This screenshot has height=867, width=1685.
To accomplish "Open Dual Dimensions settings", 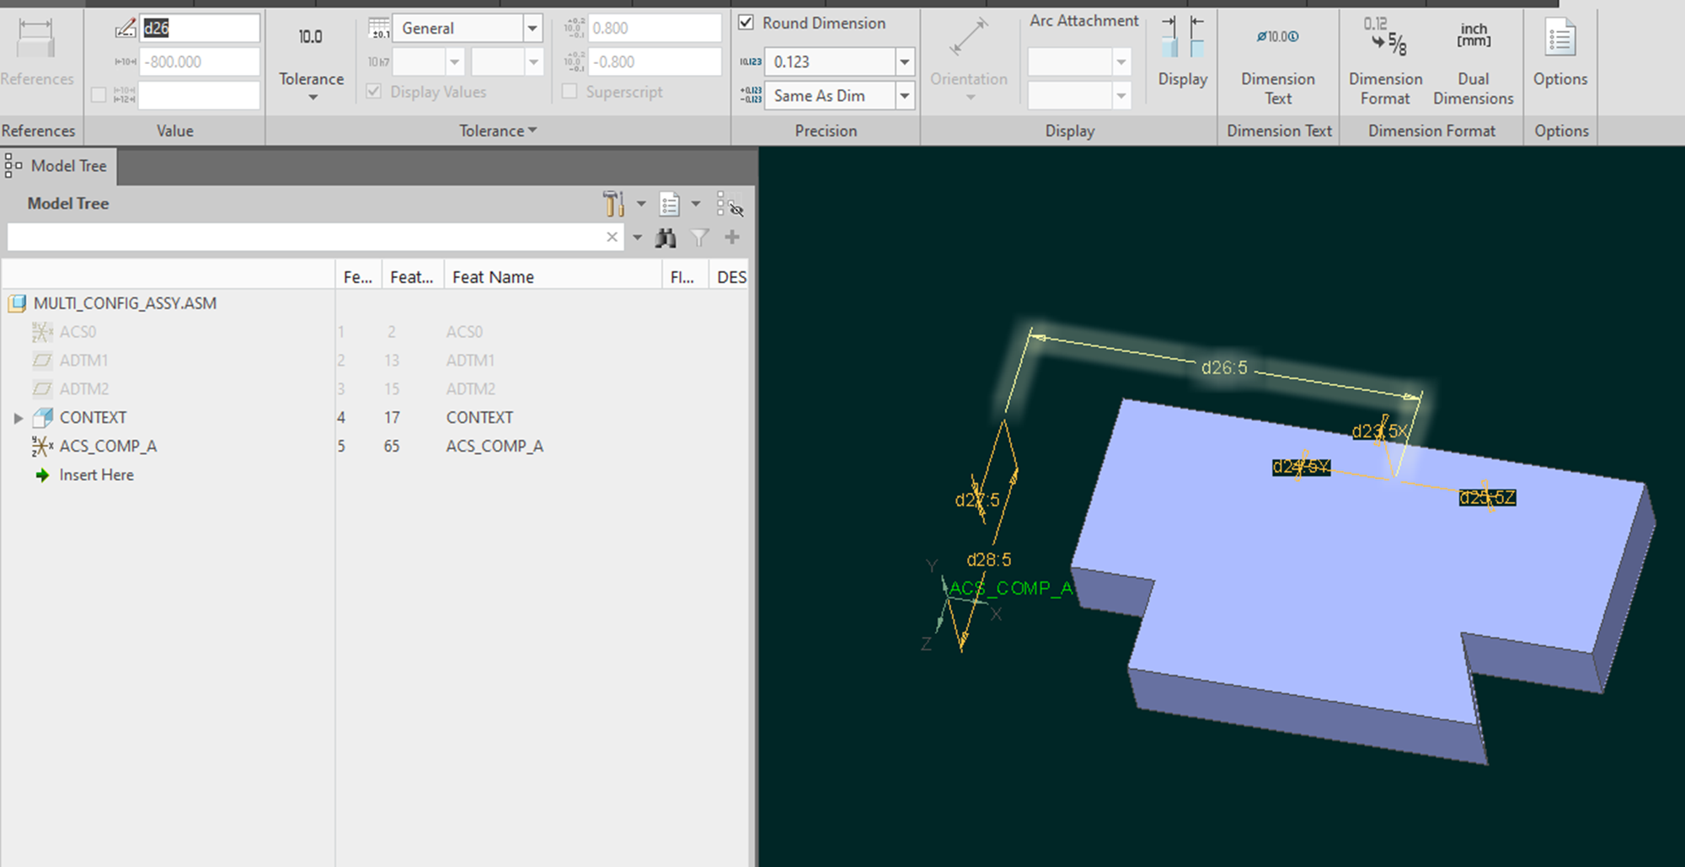I will tap(1474, 59).
